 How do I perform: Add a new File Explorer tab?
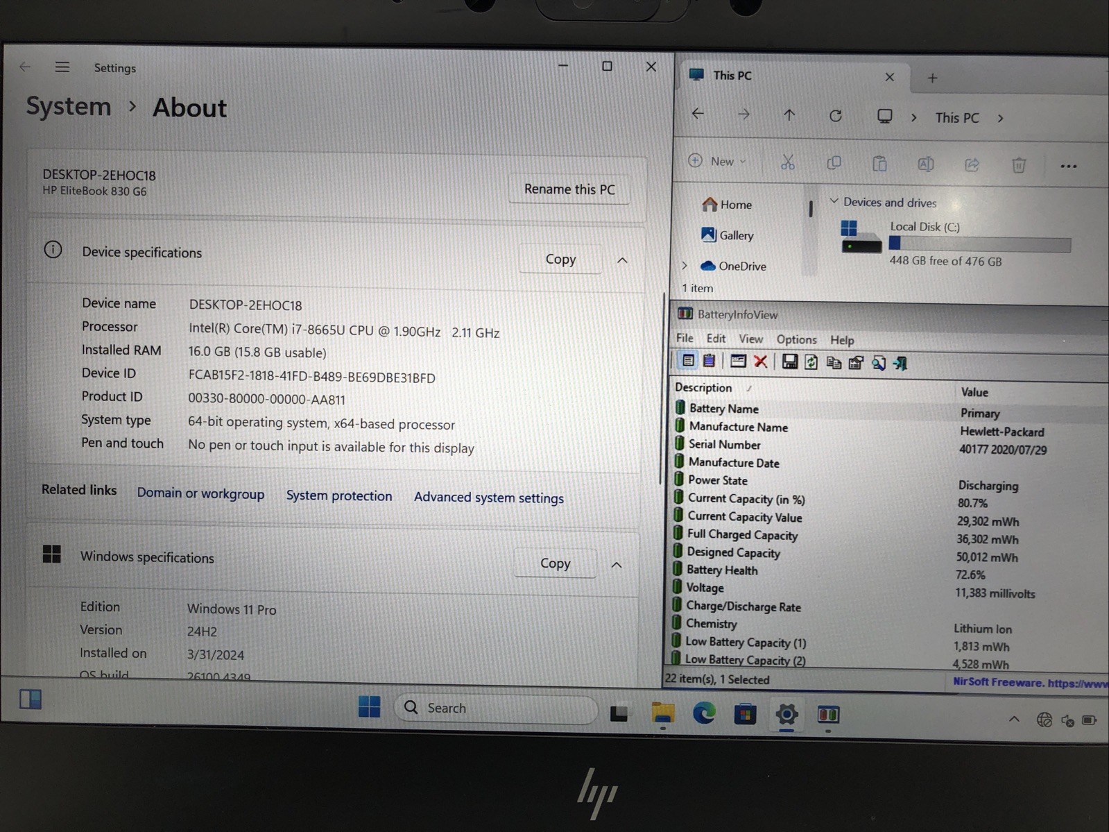pyautogui.click(x=932, y=78)
